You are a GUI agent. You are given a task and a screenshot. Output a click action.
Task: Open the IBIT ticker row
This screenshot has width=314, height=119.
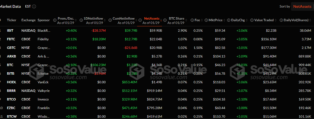[10, 31]
